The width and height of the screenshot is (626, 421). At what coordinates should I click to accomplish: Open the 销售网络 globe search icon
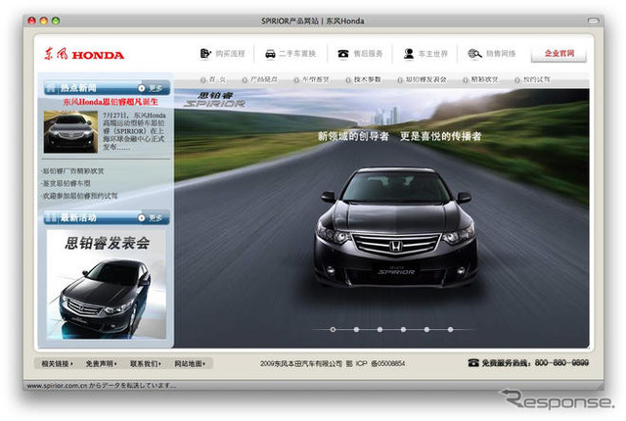click(474, 53)
